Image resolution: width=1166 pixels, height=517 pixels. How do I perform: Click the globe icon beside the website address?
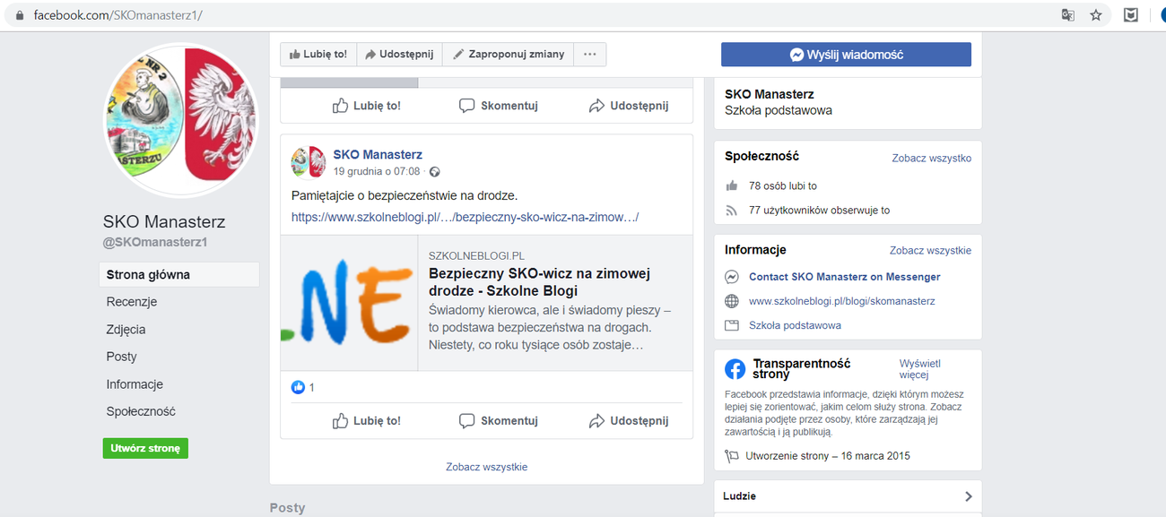pyautogui.click(x=732, y=301)
